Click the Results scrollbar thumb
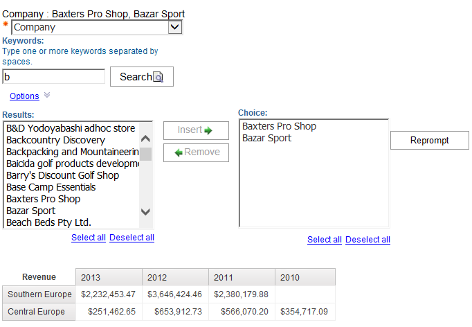Screen dimensions: 472x327 click(146, 154)
